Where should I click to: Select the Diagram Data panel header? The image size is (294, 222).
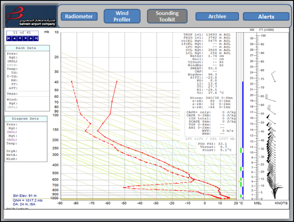(26, 119)
